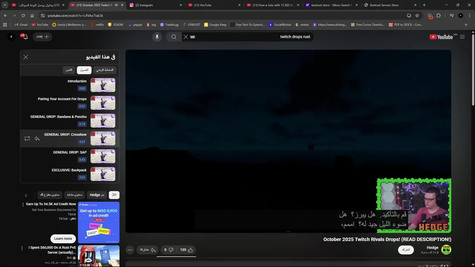Reload the current page
Viewport: 475px width, 267px height.
click(x=23, y=16)
